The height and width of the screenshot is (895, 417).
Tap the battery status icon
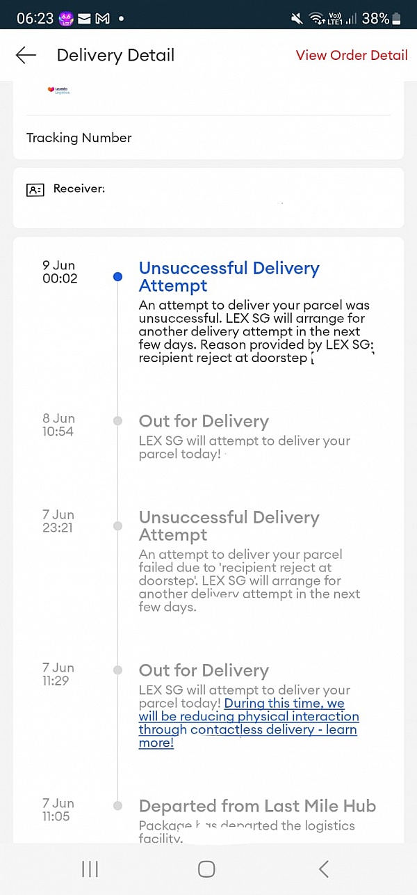397,19
